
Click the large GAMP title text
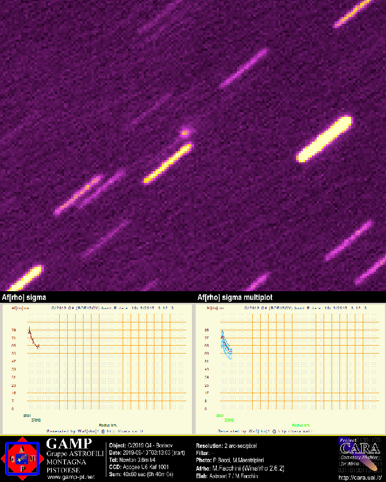click(x=69, y=443)
